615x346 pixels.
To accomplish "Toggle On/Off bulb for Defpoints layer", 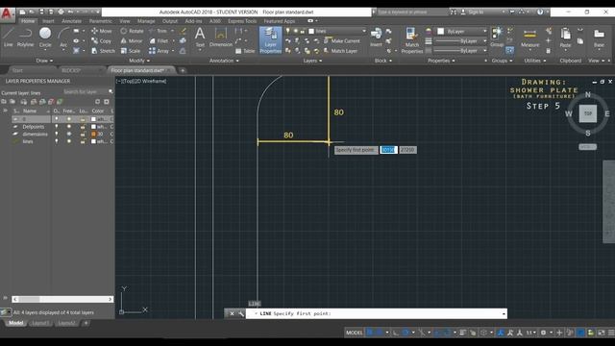I will [57, 127].
